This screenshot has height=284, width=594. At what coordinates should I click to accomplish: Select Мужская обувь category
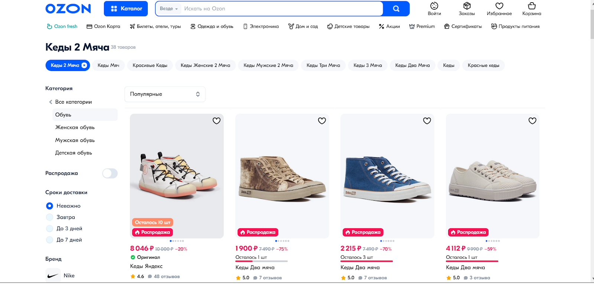click(75, 140)
